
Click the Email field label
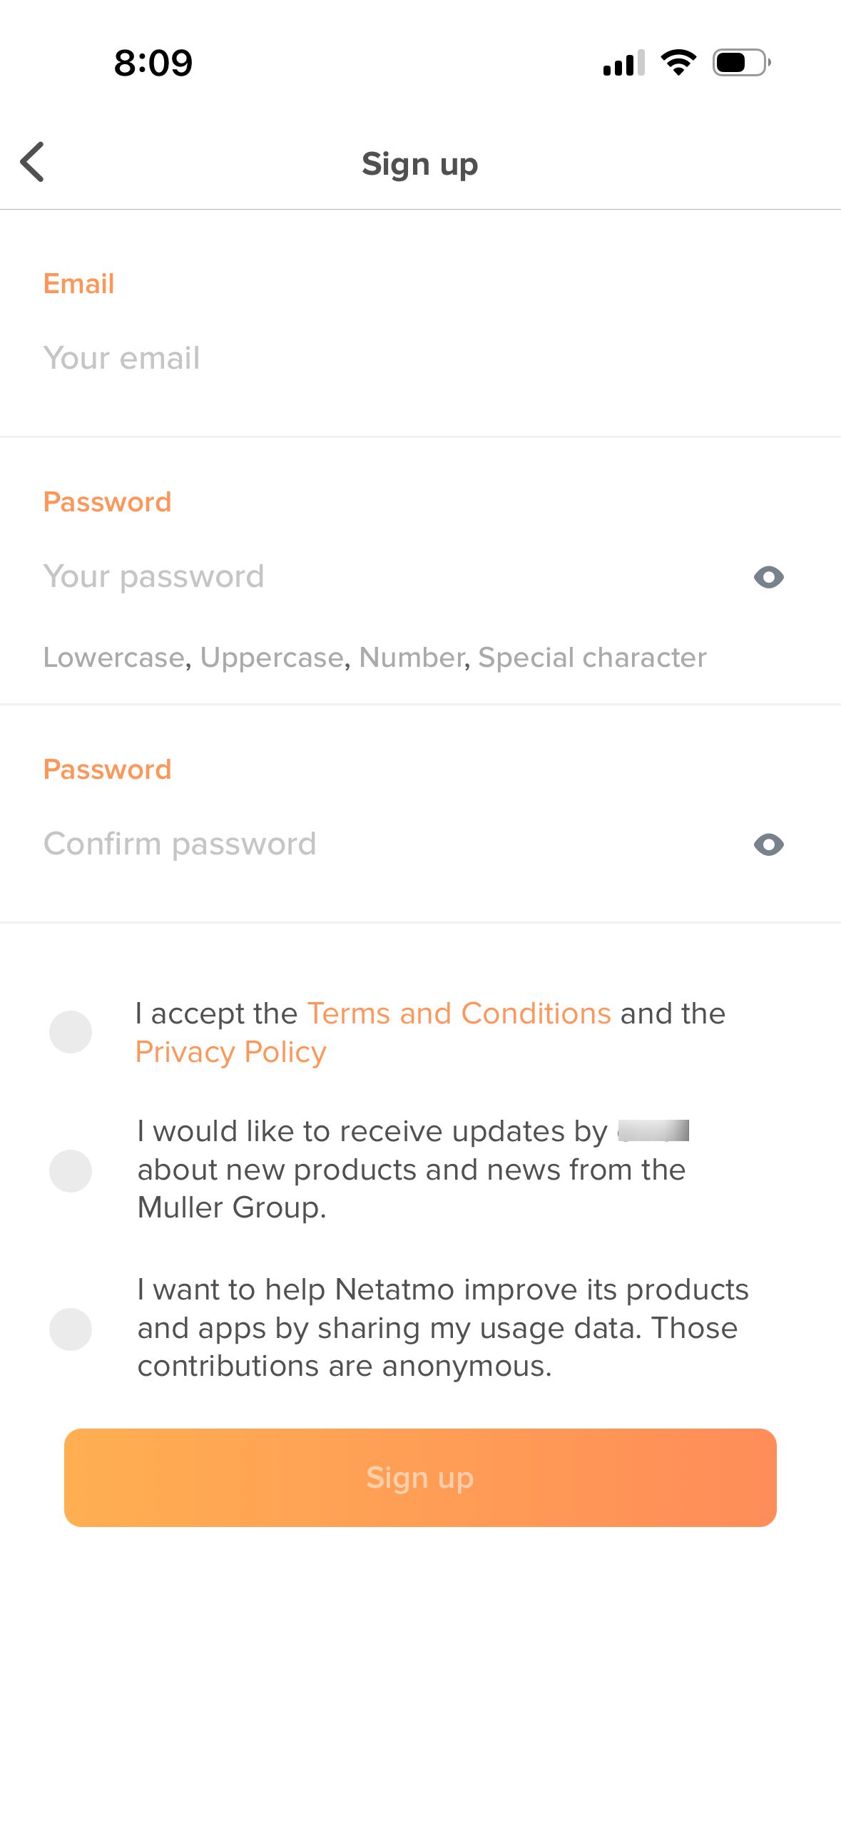pyautogui.click(x=78, y=283)
